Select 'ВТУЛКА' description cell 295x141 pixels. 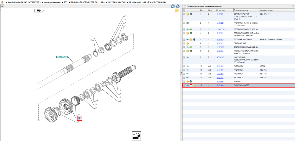click(237, 82)
